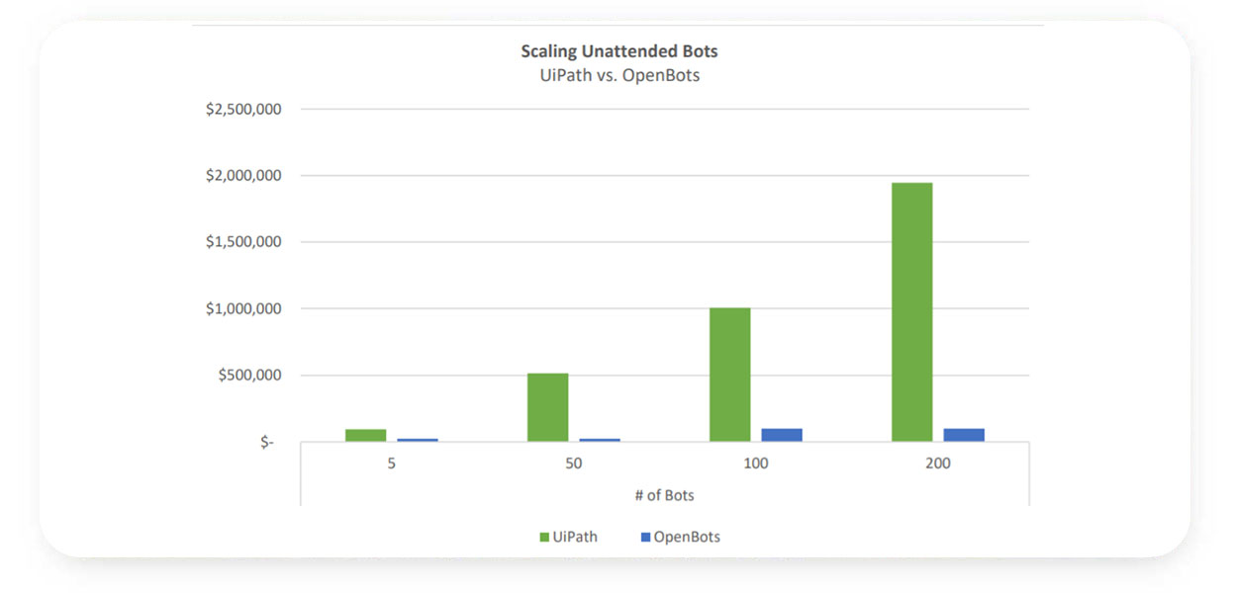Click the '200' category label

[x=938, y=464]
